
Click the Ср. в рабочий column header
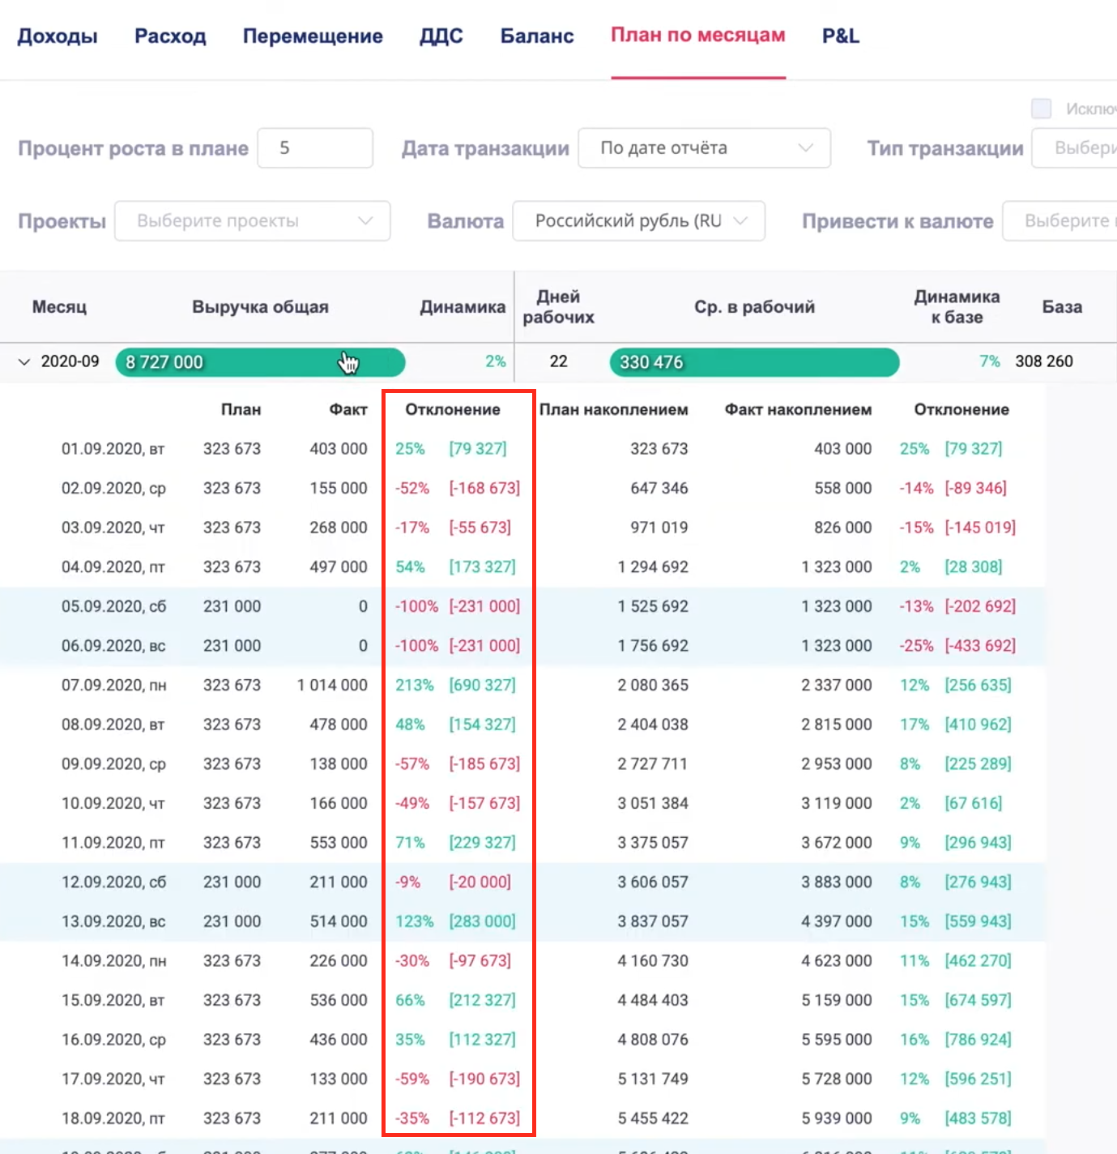[x=755, y=306]
